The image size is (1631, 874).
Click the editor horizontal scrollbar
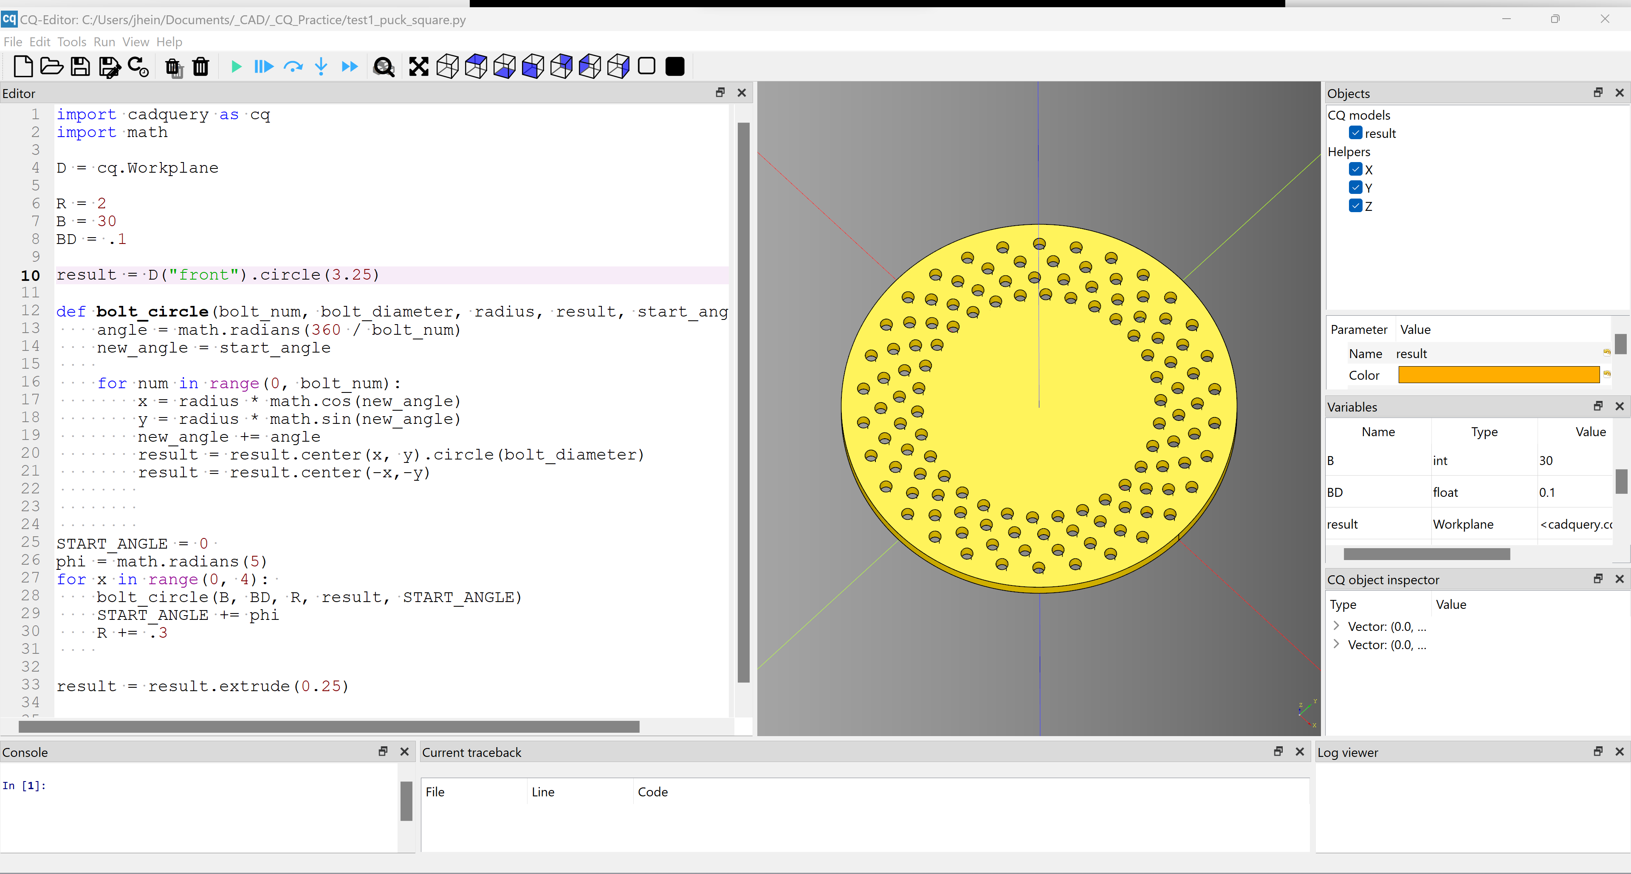329,727
